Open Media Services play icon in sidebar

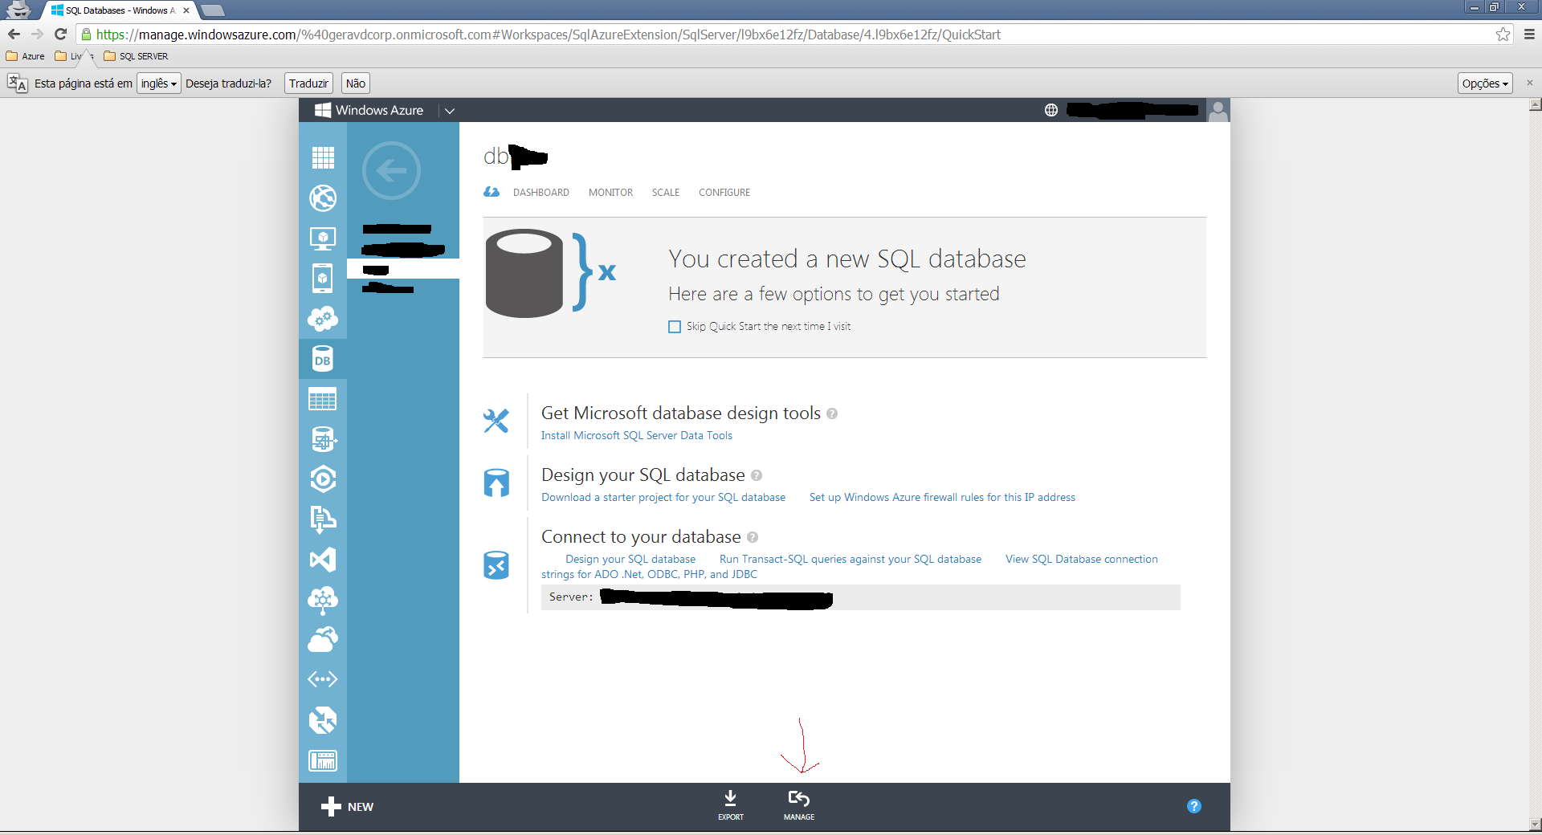tap(323, 479)
